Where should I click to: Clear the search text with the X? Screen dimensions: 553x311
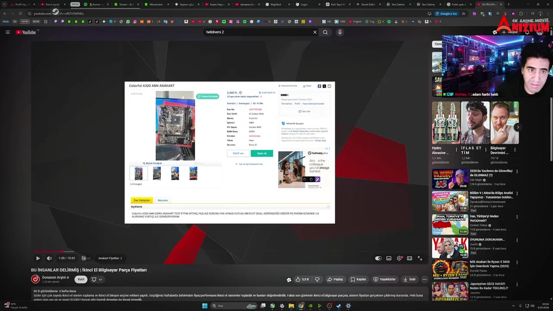click(x=315, y=32)
